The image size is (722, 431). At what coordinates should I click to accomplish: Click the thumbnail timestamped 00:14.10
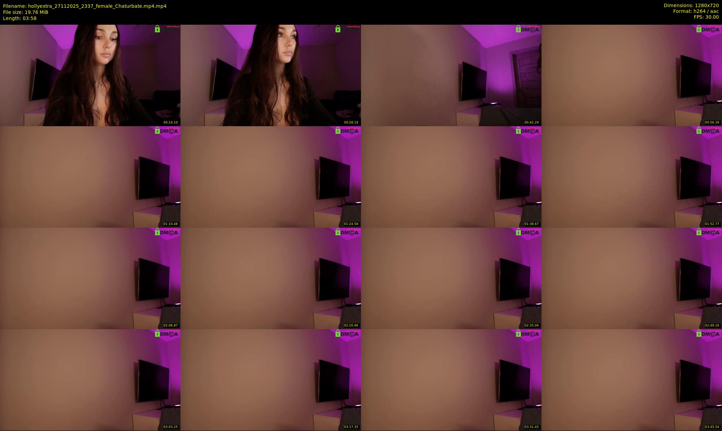[90, 75]
